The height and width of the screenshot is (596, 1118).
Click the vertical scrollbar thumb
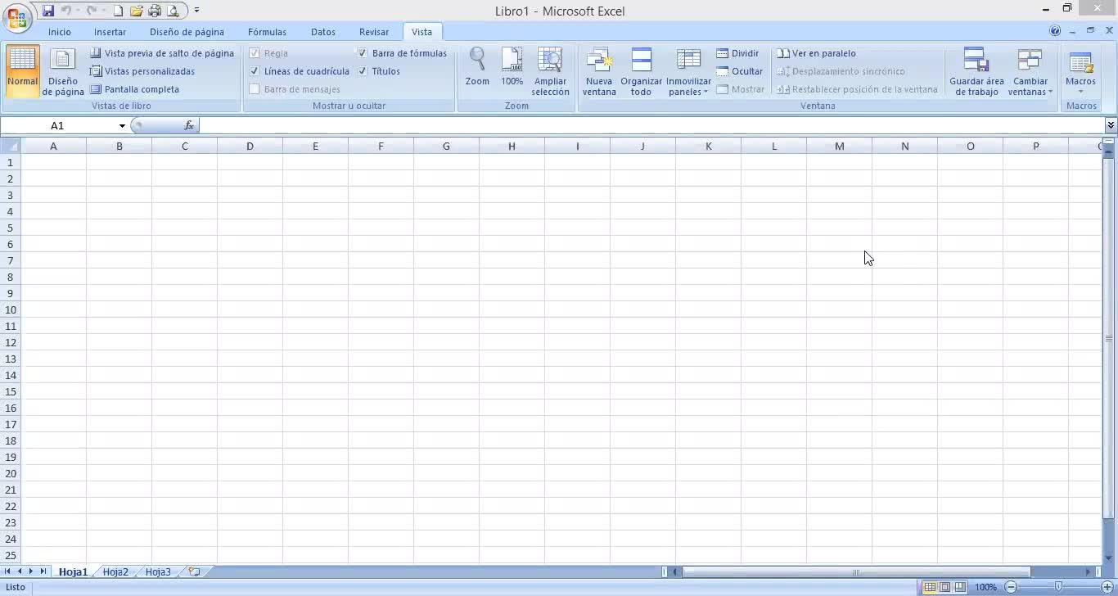[x=1109, y=338]
